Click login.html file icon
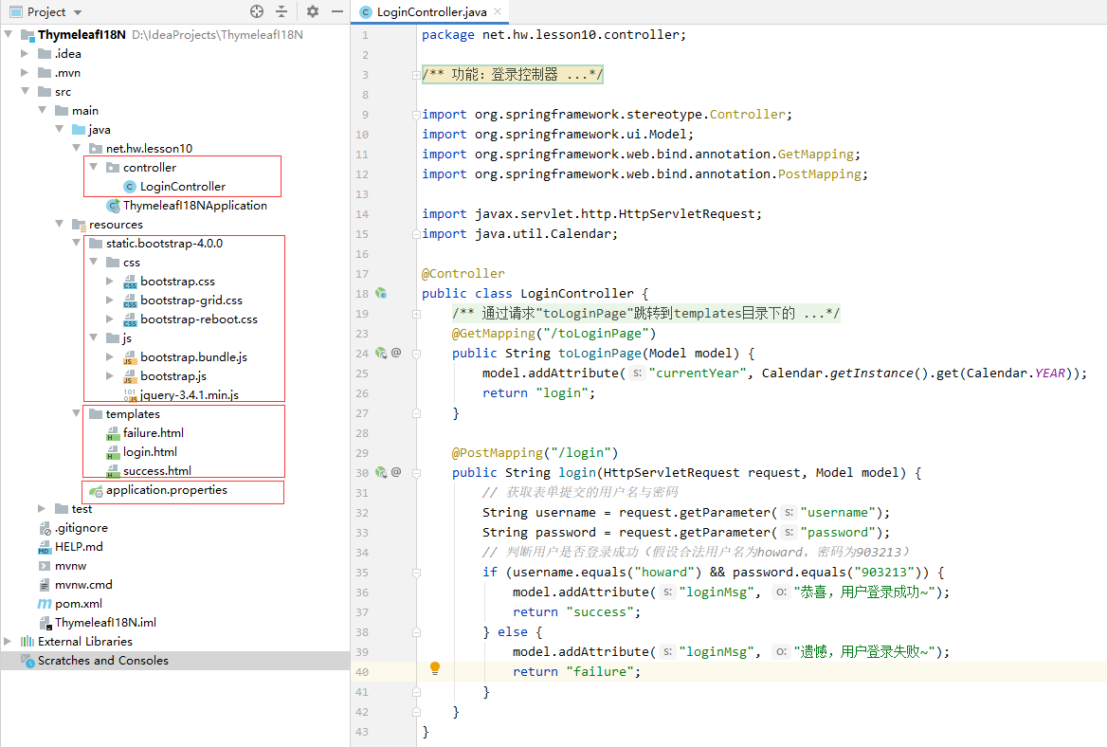Viewport: 1107px width, 747px height. [113, 452]
